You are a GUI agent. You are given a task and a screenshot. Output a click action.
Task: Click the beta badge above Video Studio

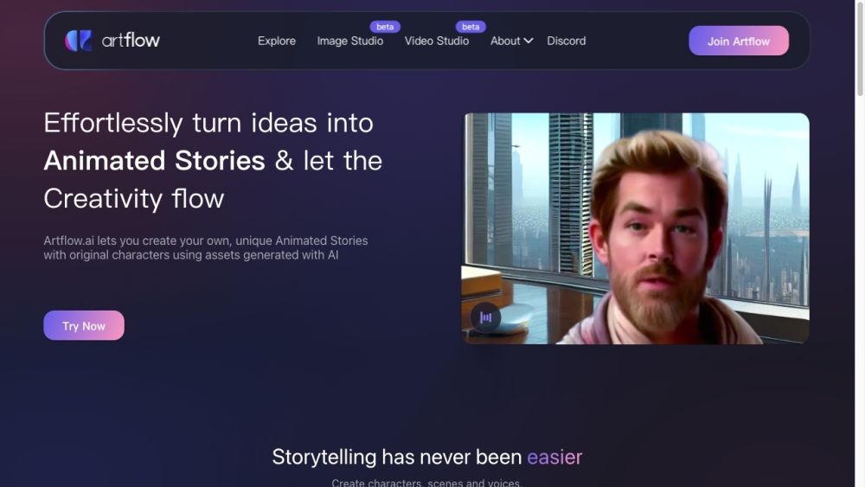[471, 27]
